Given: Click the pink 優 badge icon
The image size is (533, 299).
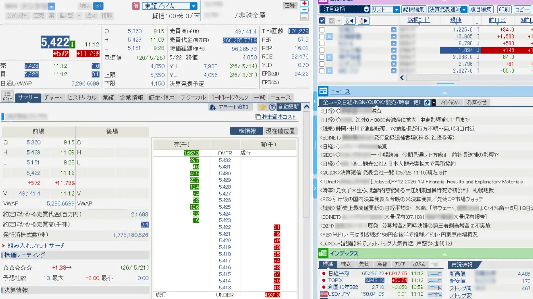Looking at the screenshot, I should (x=136, y=6).
